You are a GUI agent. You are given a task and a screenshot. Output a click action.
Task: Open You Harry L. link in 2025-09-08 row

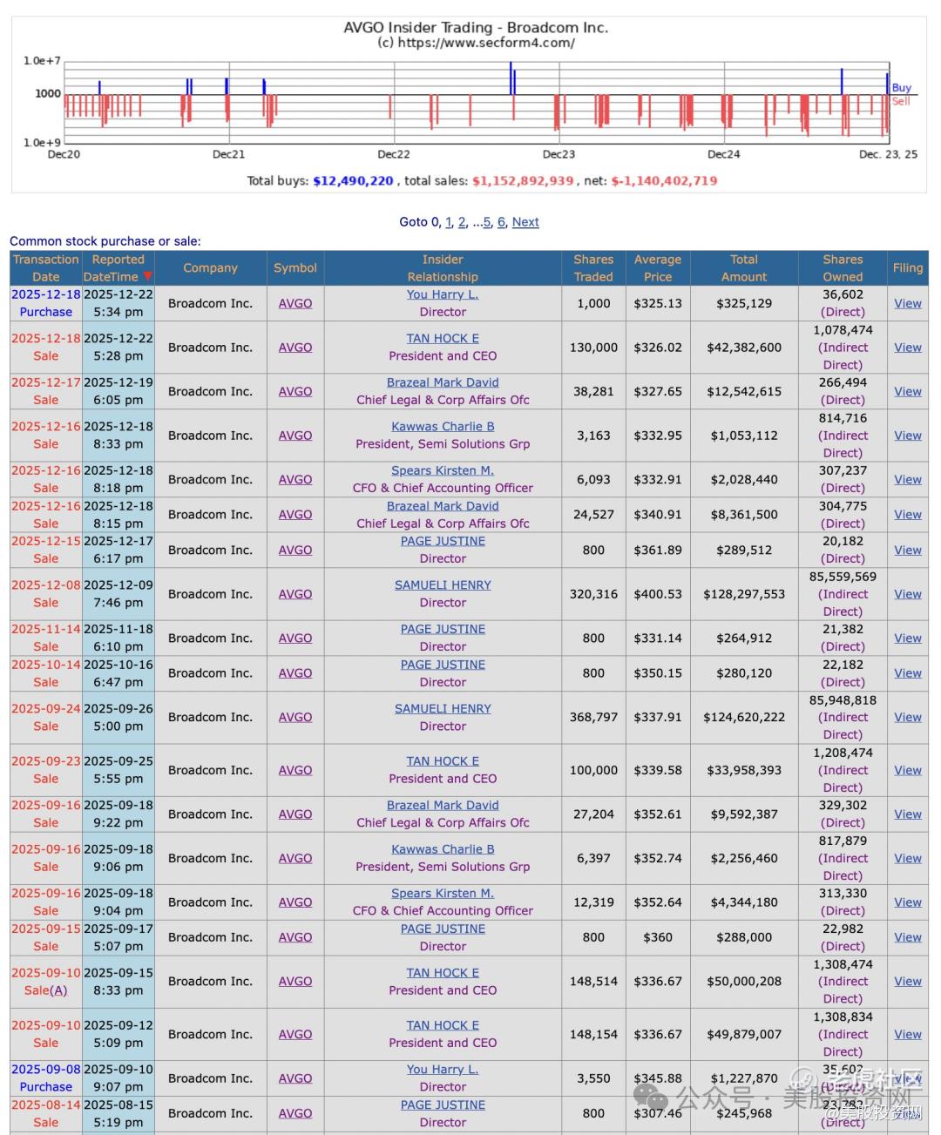(x=443, y=1069)
